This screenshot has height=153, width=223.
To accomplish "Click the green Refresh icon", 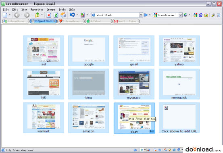I will 56,15.
